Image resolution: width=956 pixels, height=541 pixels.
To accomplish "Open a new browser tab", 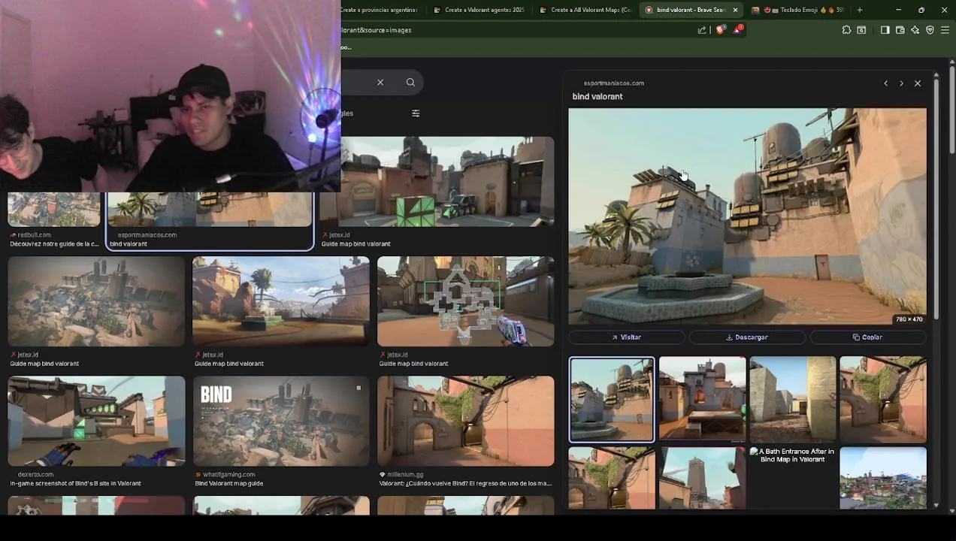I will (x=860, y=10).
